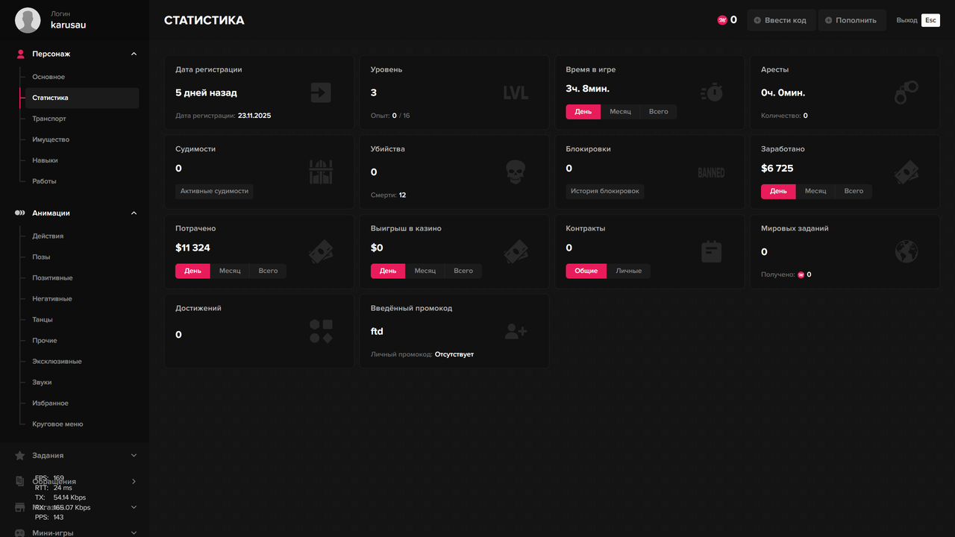The height and width of the screenshot is (537, 955).
Task: Click the Отсутствует personal promo code value
Action: tap(454, 354)
